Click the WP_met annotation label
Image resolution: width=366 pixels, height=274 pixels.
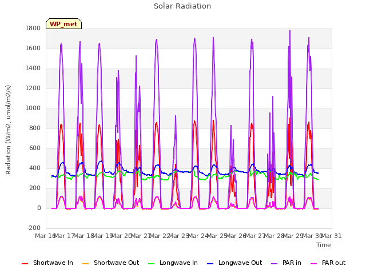coord(63,24)
